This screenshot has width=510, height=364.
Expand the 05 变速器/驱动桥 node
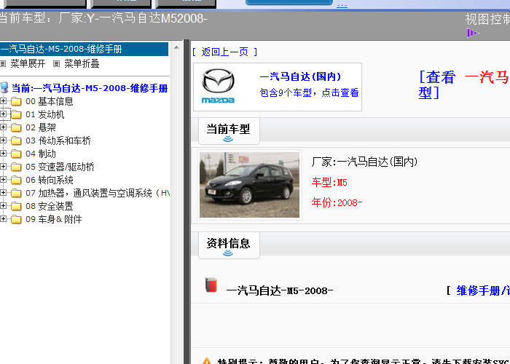pos(3,167)
